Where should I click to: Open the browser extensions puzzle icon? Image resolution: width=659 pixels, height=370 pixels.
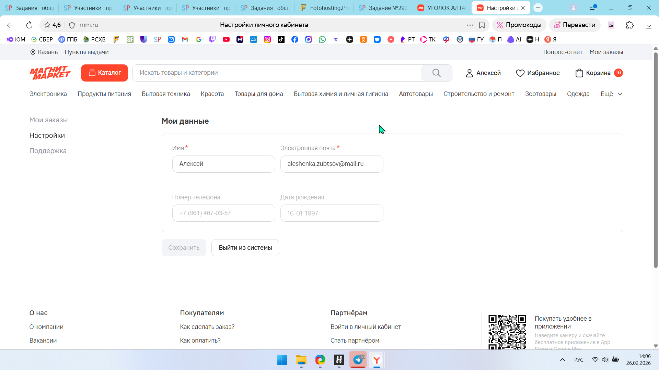click(x=629, y=25)
